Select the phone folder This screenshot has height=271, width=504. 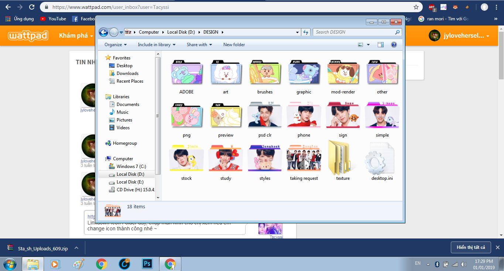coord(304,120)
